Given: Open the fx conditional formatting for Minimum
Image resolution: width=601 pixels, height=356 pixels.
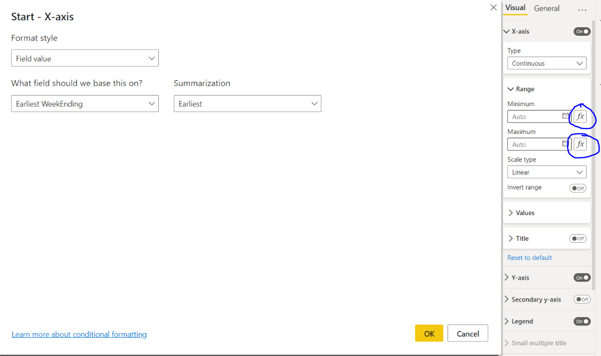Looking at the screenshot, I should [x=581, y=117].
